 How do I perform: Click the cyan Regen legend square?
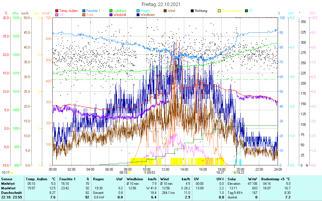click(138, 11)
